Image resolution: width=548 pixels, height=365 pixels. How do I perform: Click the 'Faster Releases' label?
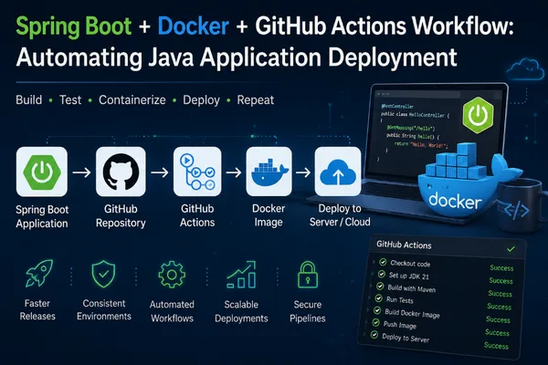pos(37,310)
